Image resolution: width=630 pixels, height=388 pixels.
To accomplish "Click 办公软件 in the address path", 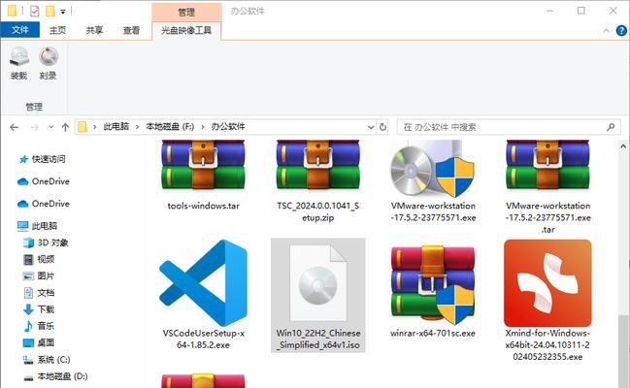I will [228, 127].
